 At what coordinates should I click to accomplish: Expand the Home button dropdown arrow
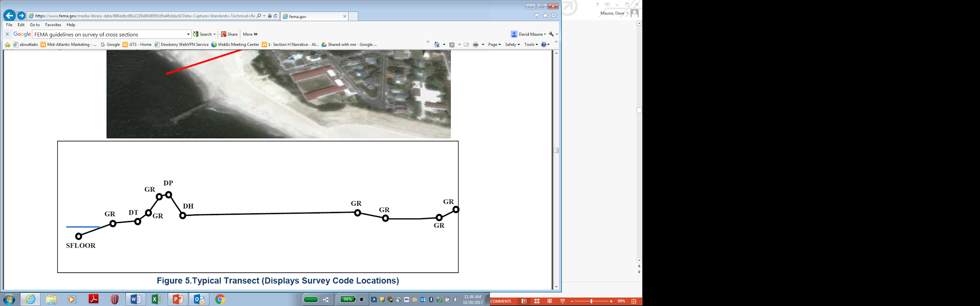(444, 45)
